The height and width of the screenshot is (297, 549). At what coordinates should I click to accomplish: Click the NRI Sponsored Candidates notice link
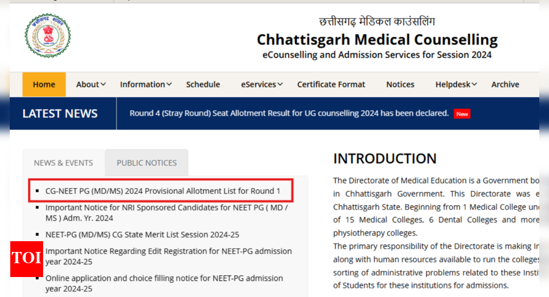[x=165, y=207]
